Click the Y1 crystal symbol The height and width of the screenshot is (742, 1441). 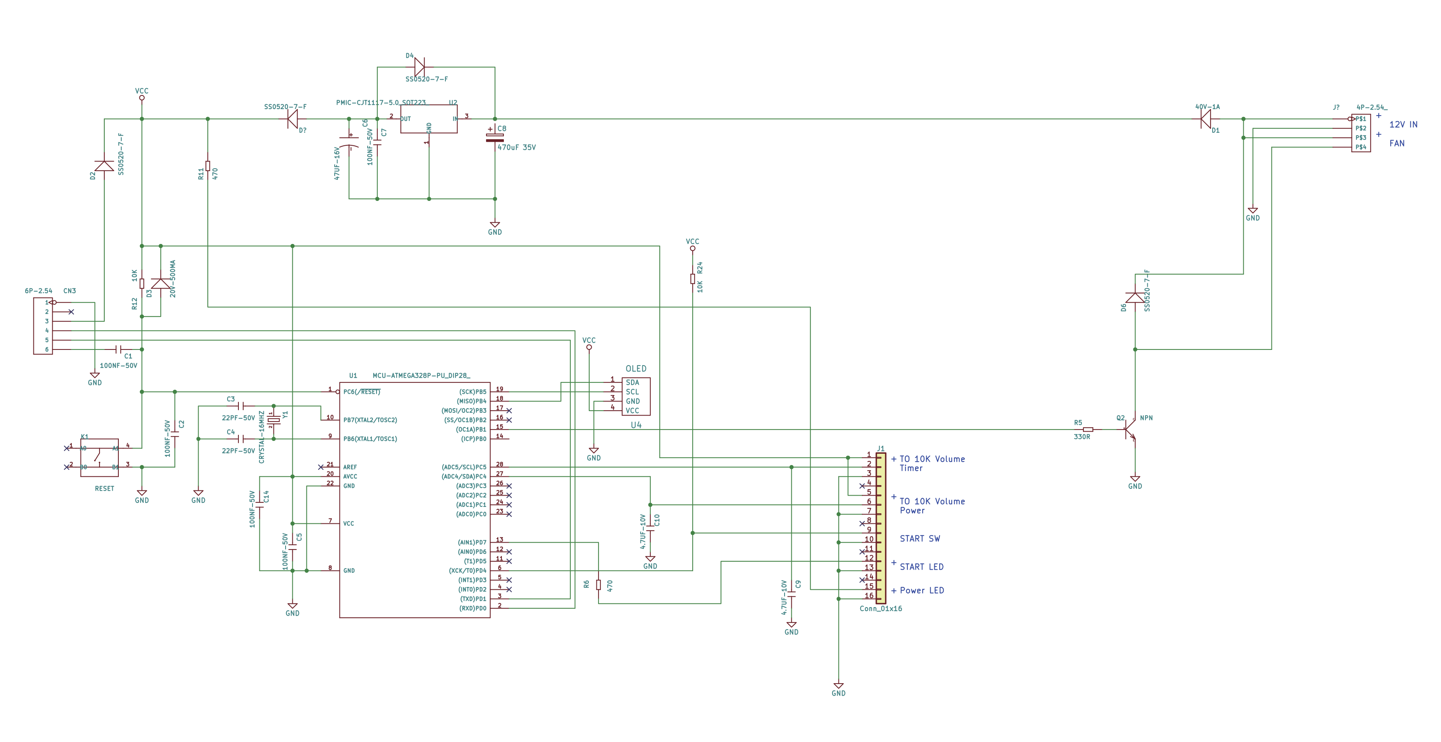(273, 420)
